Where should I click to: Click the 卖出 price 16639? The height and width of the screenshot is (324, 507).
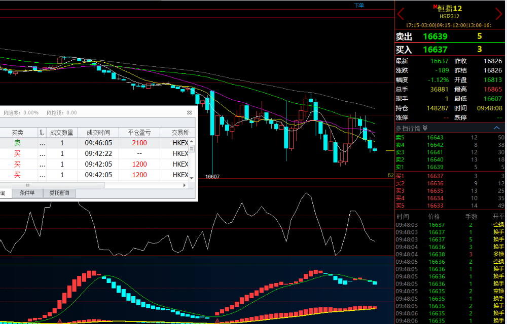tap(435, 36)
